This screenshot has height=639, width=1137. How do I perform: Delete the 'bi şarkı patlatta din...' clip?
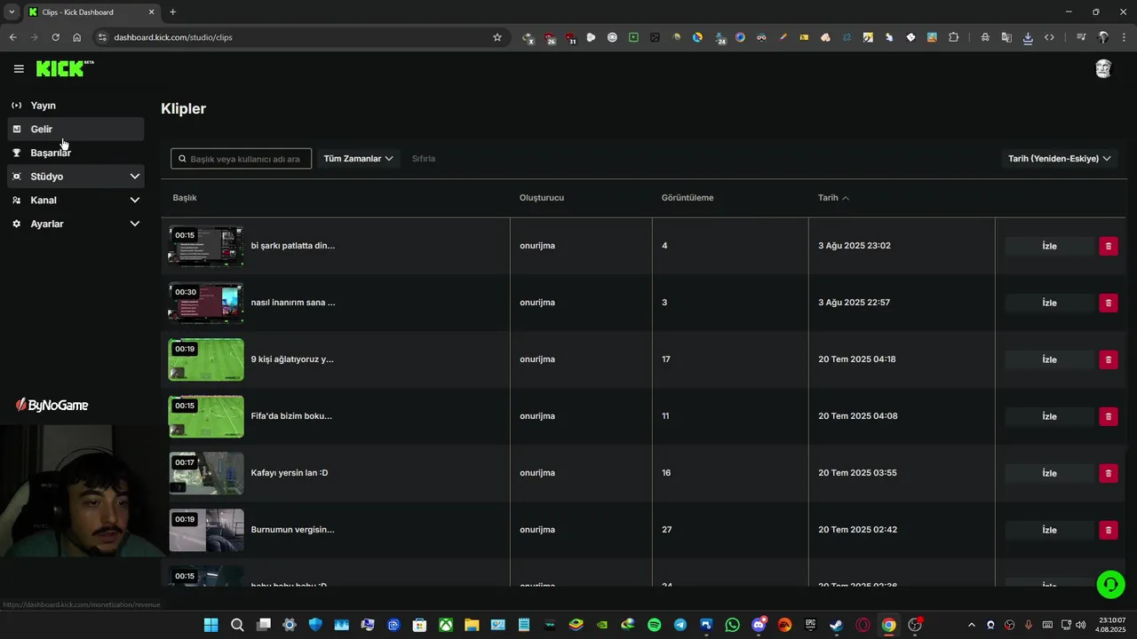pyautogui.click(x=1108, y=246)
